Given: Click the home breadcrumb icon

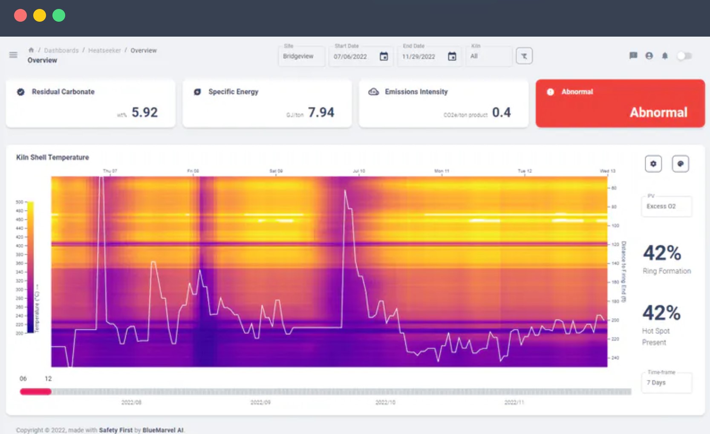Looking at the screenshot, I should pos(31,50).
